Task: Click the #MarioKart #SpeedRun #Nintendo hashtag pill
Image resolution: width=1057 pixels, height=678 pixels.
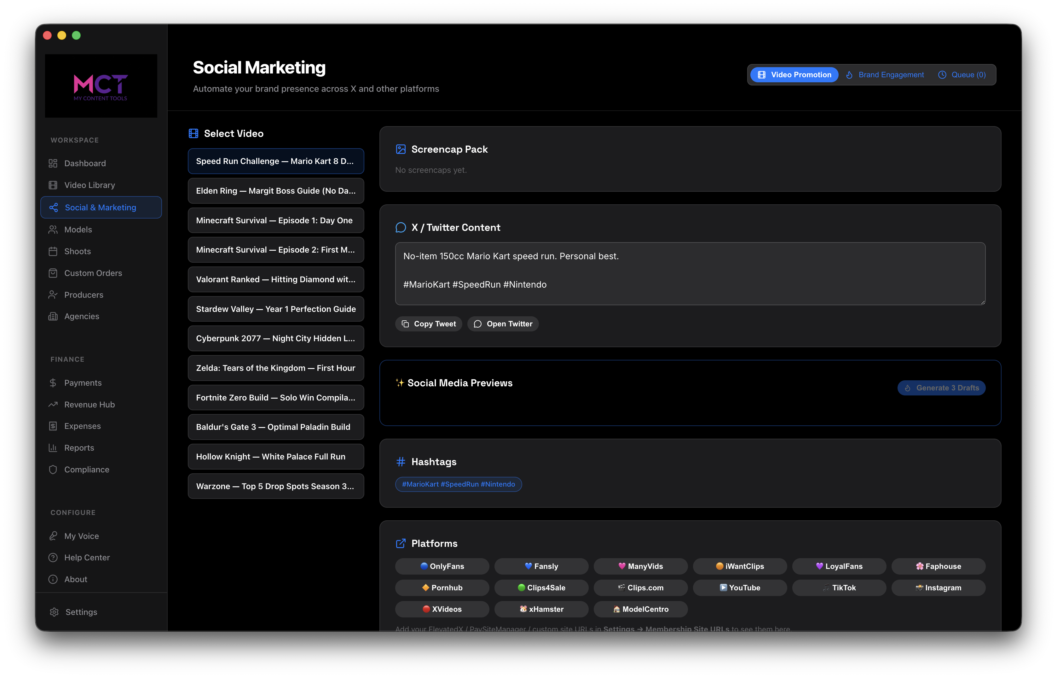Action: pos(458,484)
